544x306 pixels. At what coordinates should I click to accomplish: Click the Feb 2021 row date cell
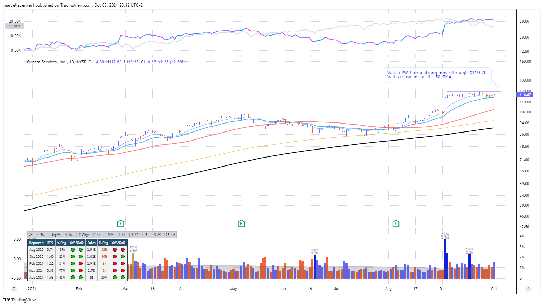pyautogui.click(x=36, y=264)
